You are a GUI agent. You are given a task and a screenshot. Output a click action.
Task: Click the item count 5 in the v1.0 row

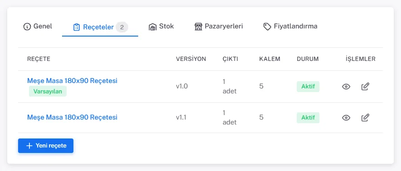tap(261, 86)
